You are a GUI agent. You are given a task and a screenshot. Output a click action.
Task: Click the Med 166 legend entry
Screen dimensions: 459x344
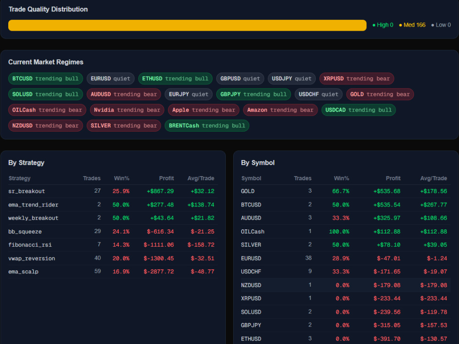[x=412, y=25]
